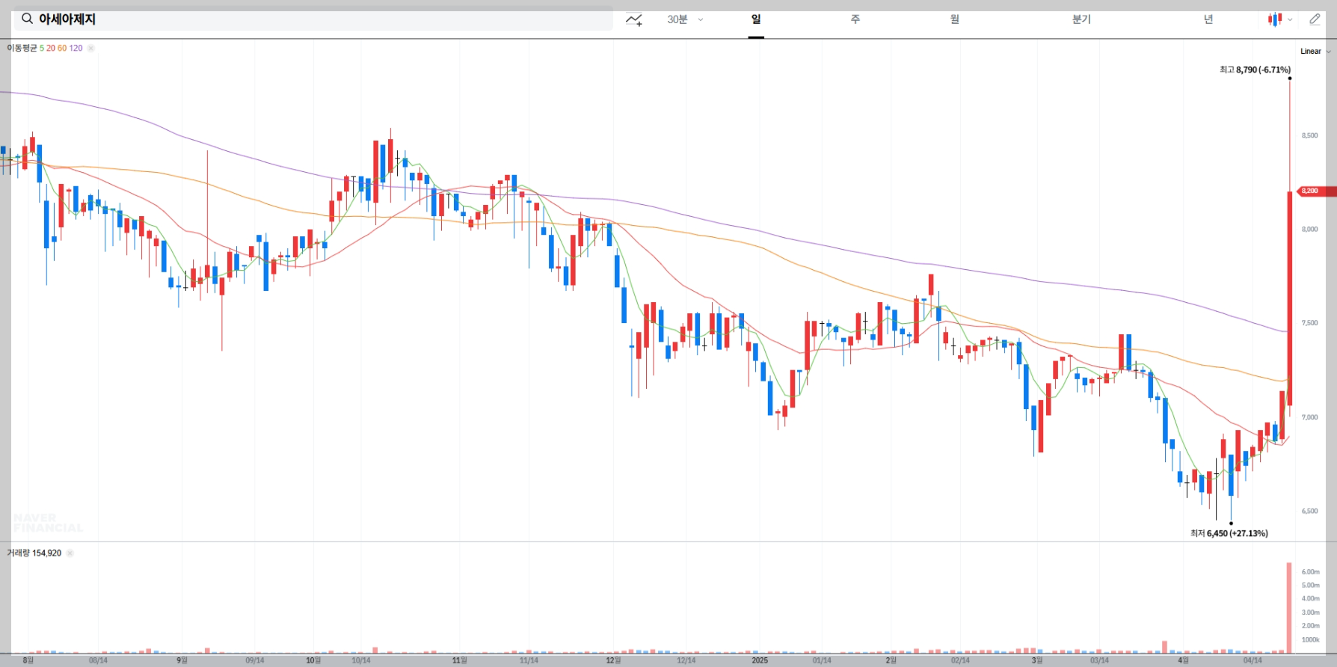Click the pencil drawing tool icon
Image resolution: width=1337 pixels, height=667 pixels.
1315,19
